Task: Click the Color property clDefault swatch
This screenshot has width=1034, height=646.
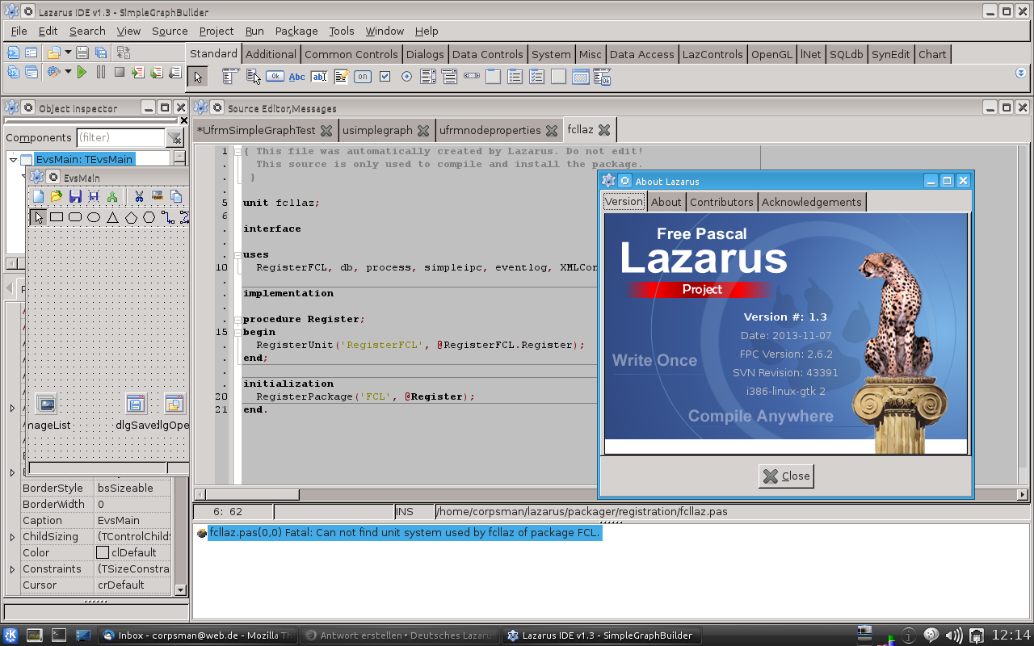Action: (x=103, y=553)
